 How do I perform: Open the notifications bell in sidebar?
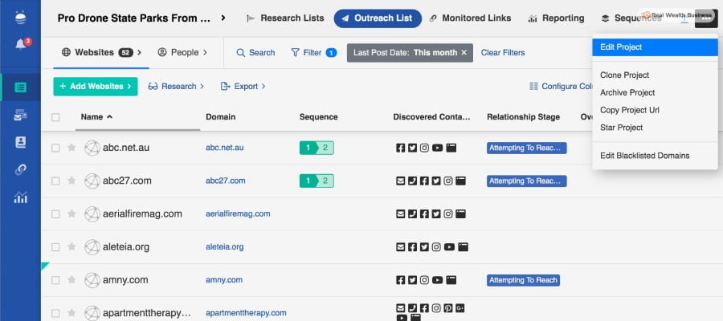[20, 44]
